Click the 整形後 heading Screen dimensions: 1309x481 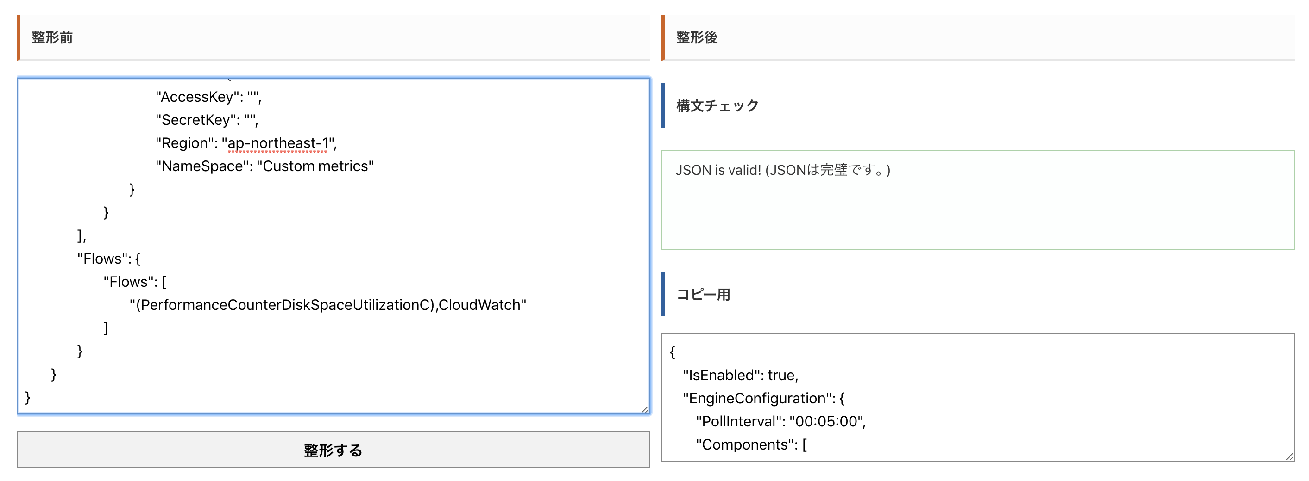point(697,37)
